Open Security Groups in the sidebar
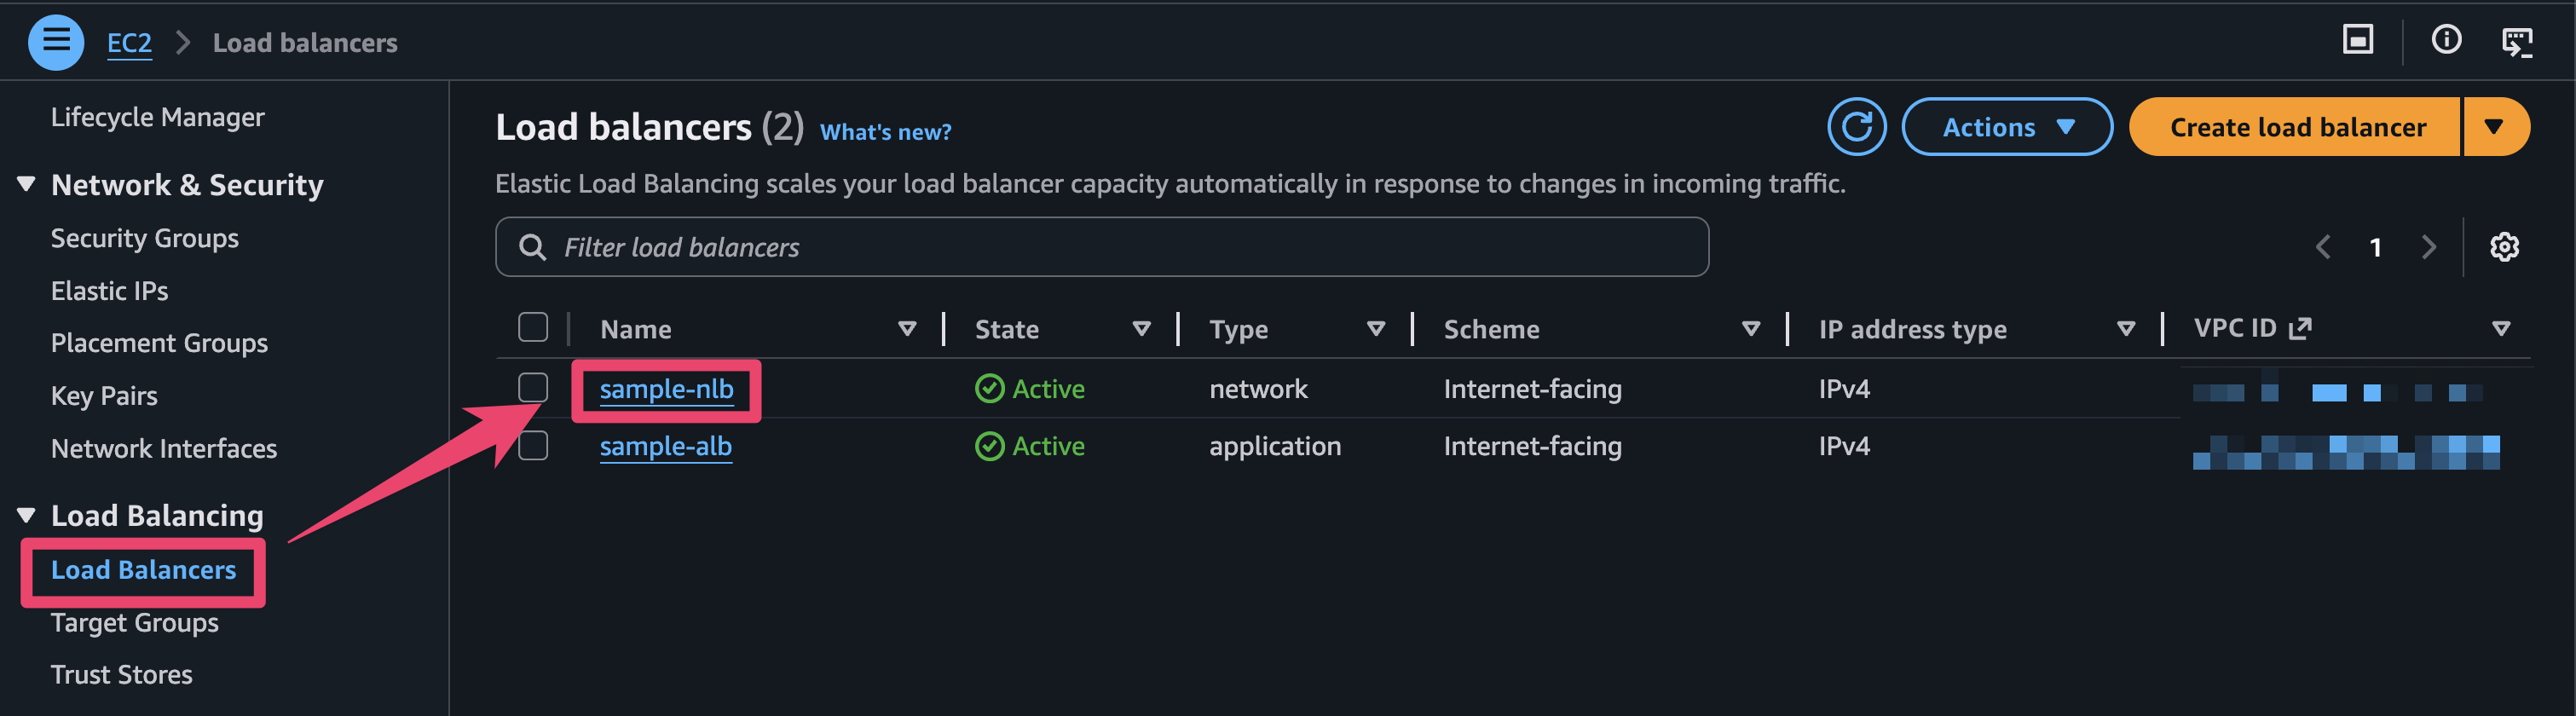2576x716 pixels. [x=144, y=238]
